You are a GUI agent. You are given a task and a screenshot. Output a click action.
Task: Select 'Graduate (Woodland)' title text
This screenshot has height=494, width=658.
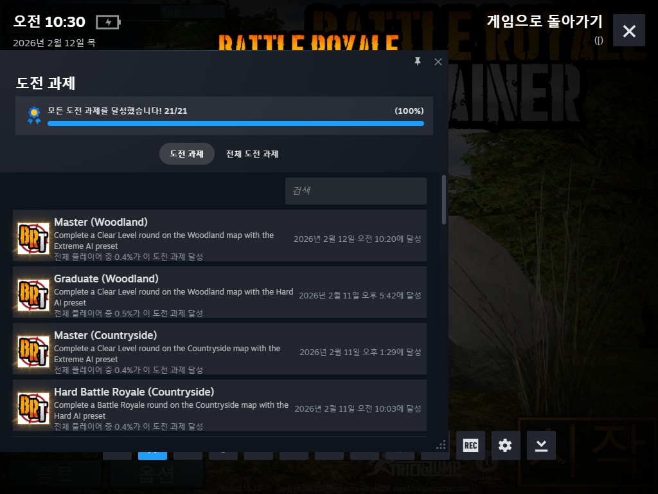tap(106, 279)
